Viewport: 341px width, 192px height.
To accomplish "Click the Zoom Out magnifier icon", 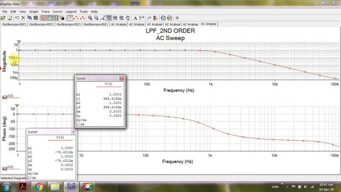I will [96, 18].
